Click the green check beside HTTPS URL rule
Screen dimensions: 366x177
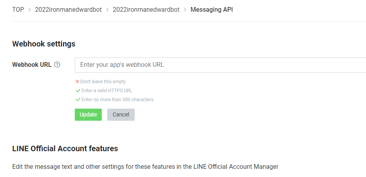[x=78, y=91]
